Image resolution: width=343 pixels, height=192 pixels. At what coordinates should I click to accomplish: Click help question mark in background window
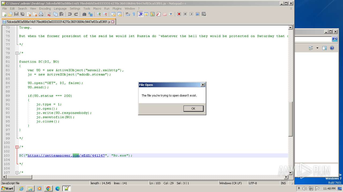point(332,48)
